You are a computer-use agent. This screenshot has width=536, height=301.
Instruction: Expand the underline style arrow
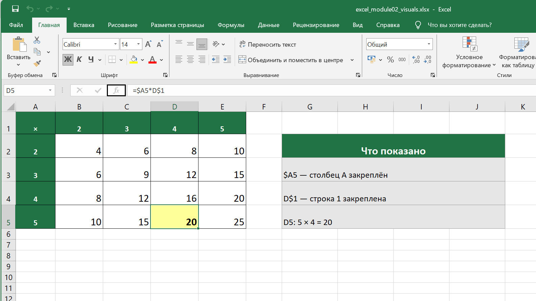(100, 60)
